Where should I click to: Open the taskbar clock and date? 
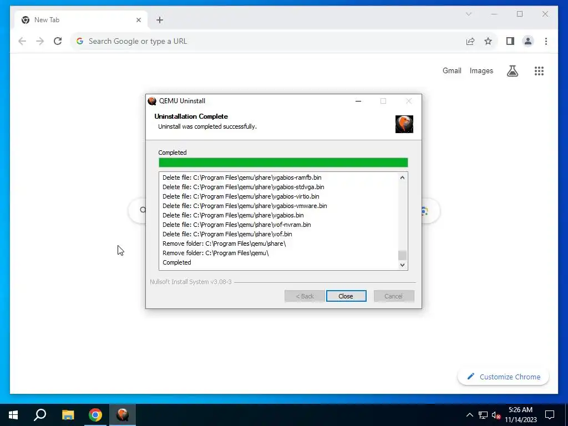520,415
